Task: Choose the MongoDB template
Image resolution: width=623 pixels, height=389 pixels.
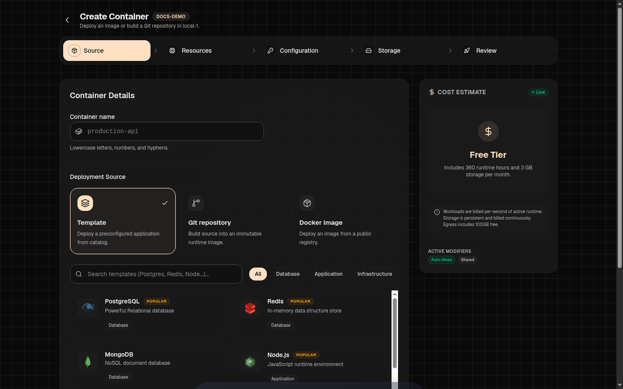Action: (x=148, y=366)
